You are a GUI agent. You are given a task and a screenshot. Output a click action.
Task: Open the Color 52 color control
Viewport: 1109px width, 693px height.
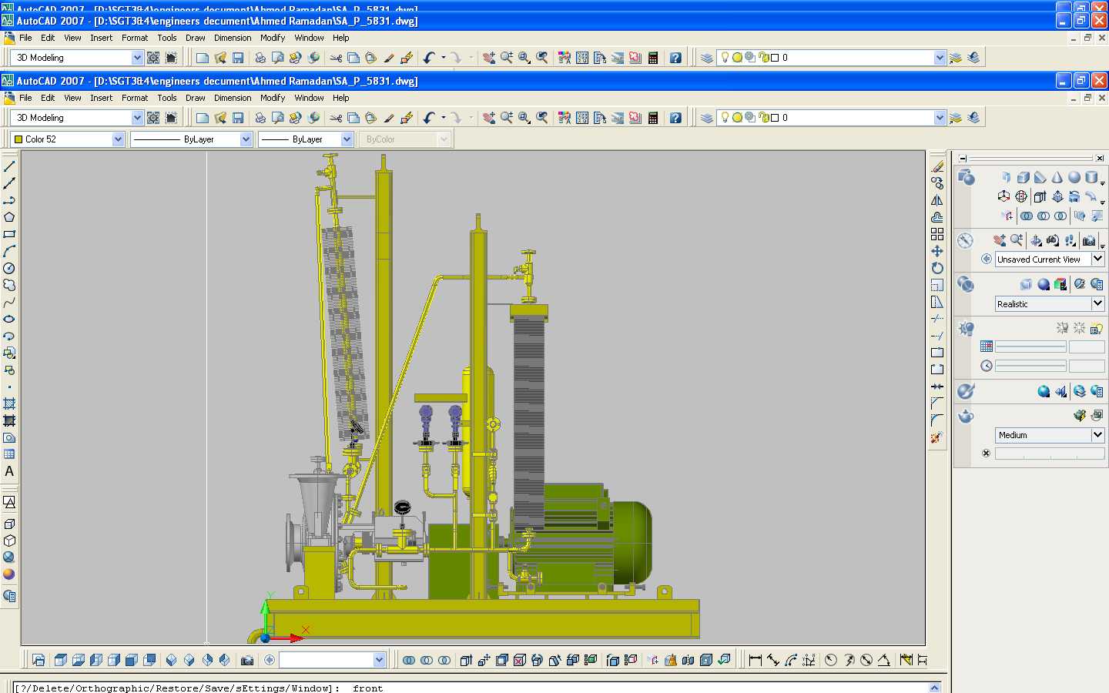68,139
